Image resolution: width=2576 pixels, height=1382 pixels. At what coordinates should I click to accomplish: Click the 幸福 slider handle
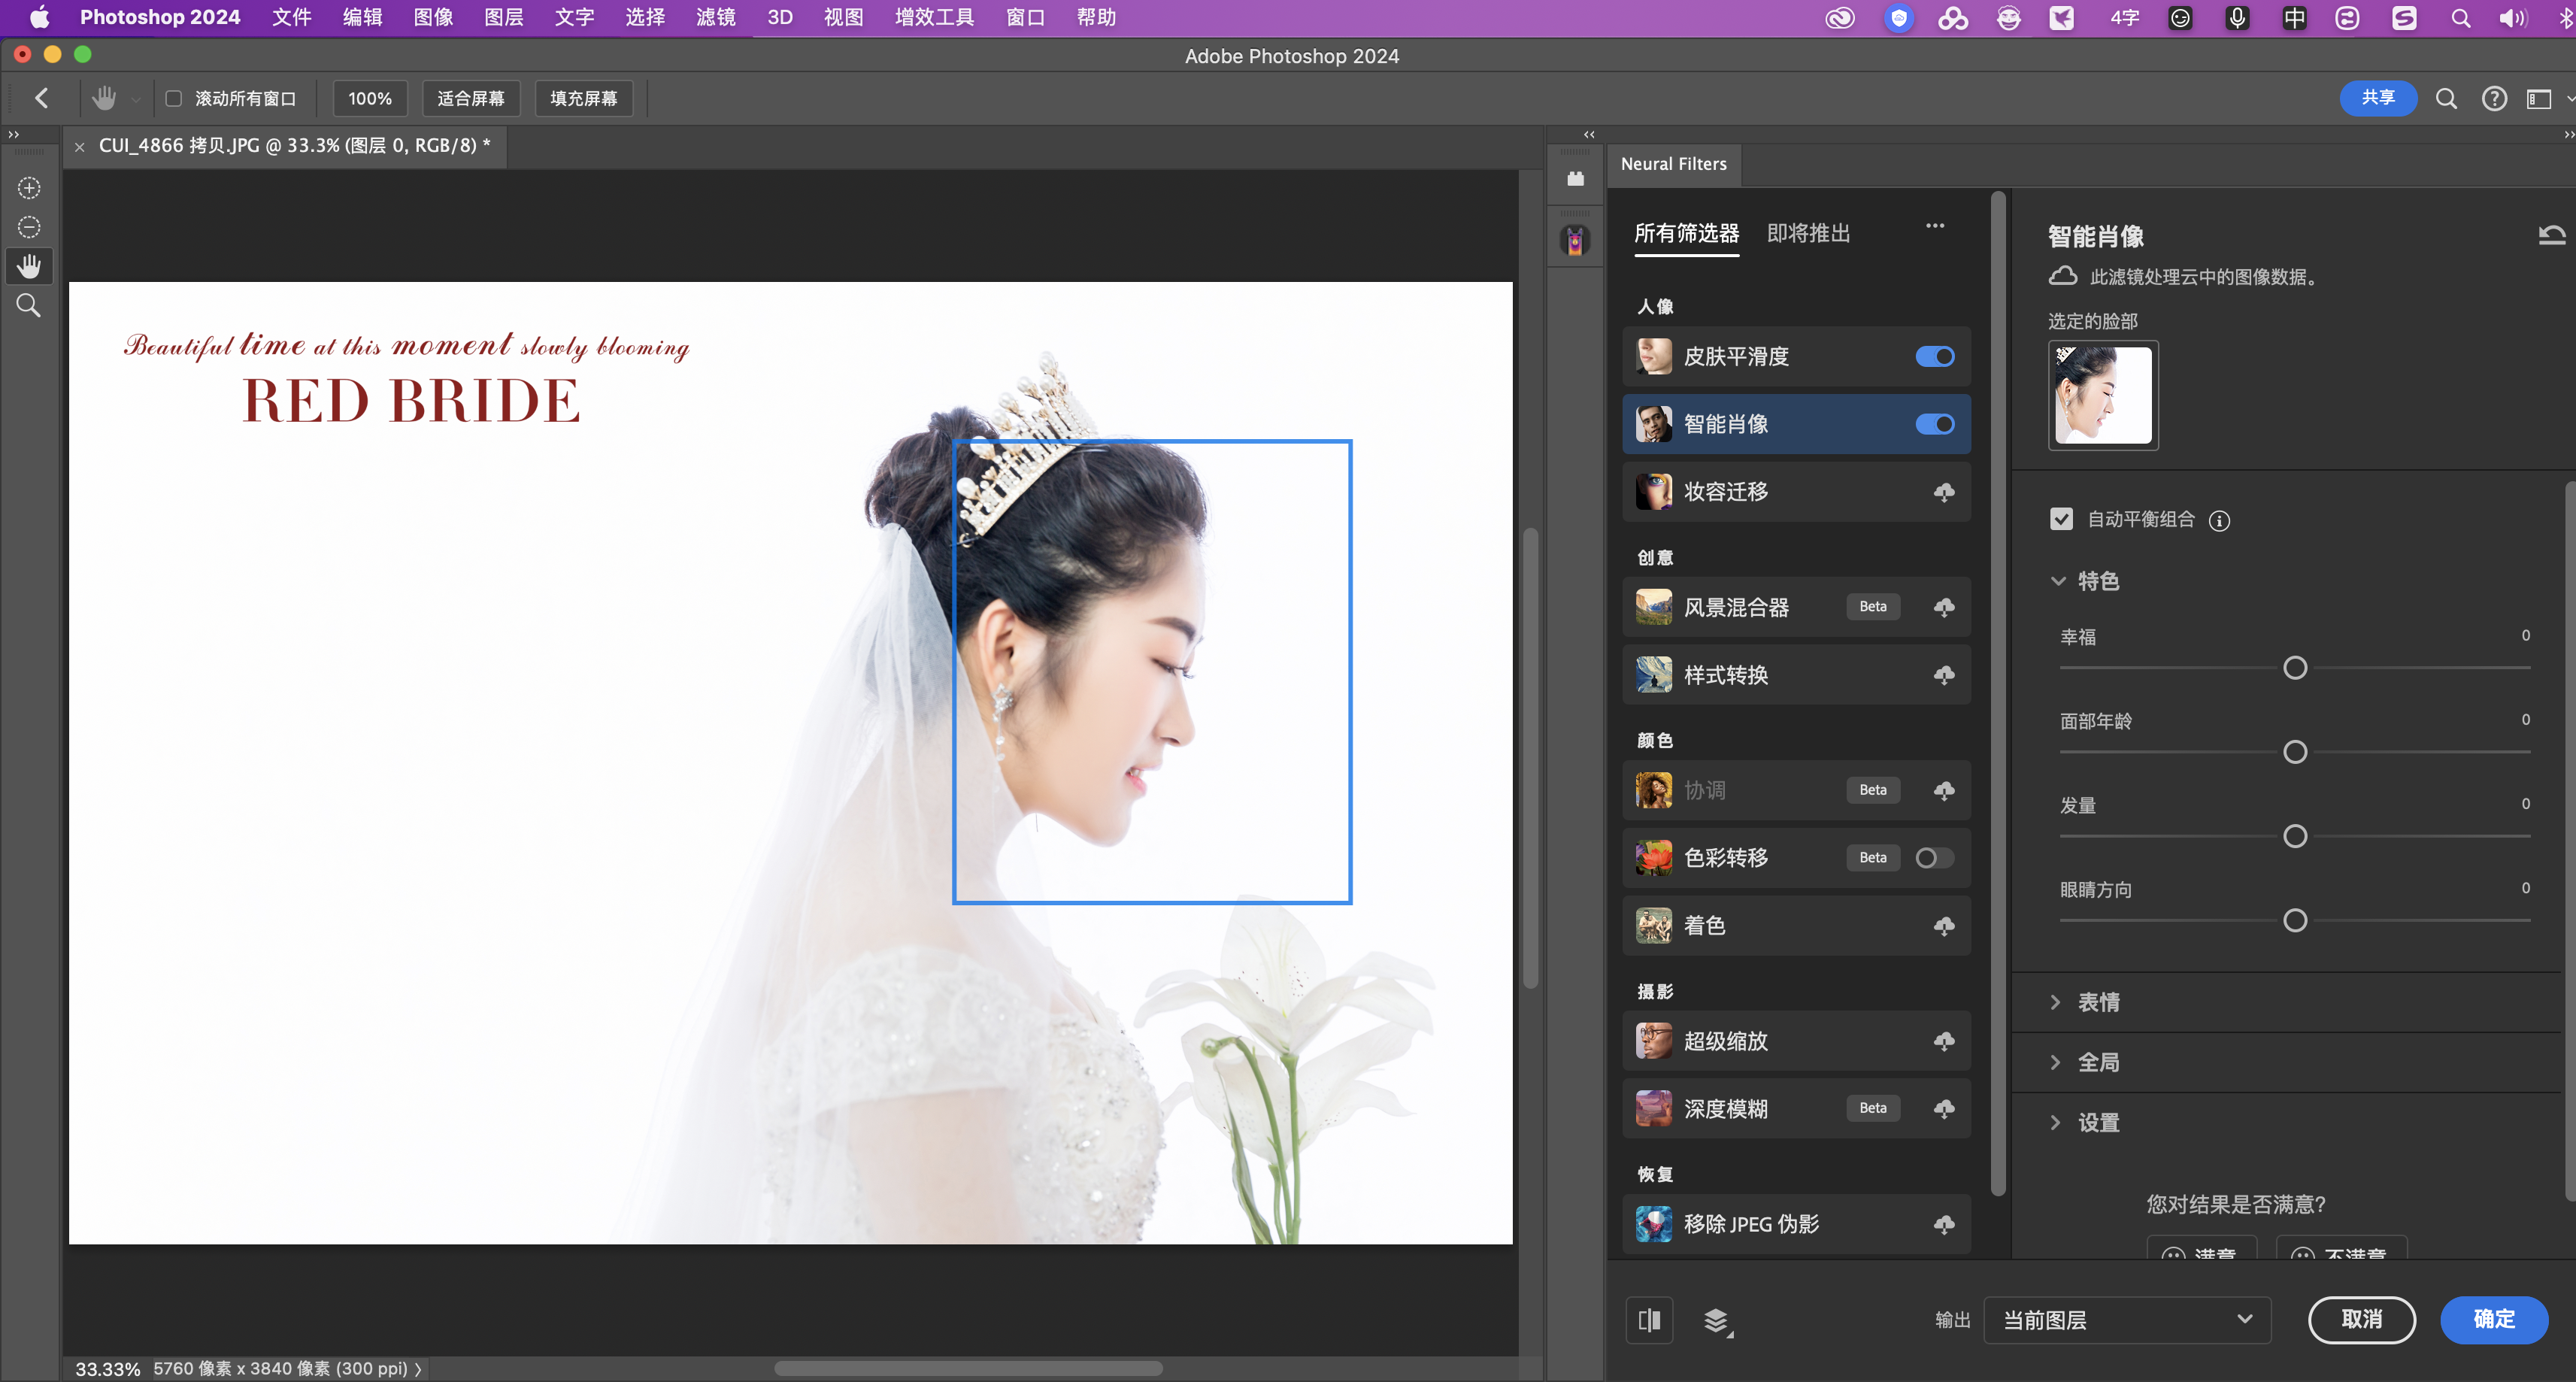(2295, 668)
